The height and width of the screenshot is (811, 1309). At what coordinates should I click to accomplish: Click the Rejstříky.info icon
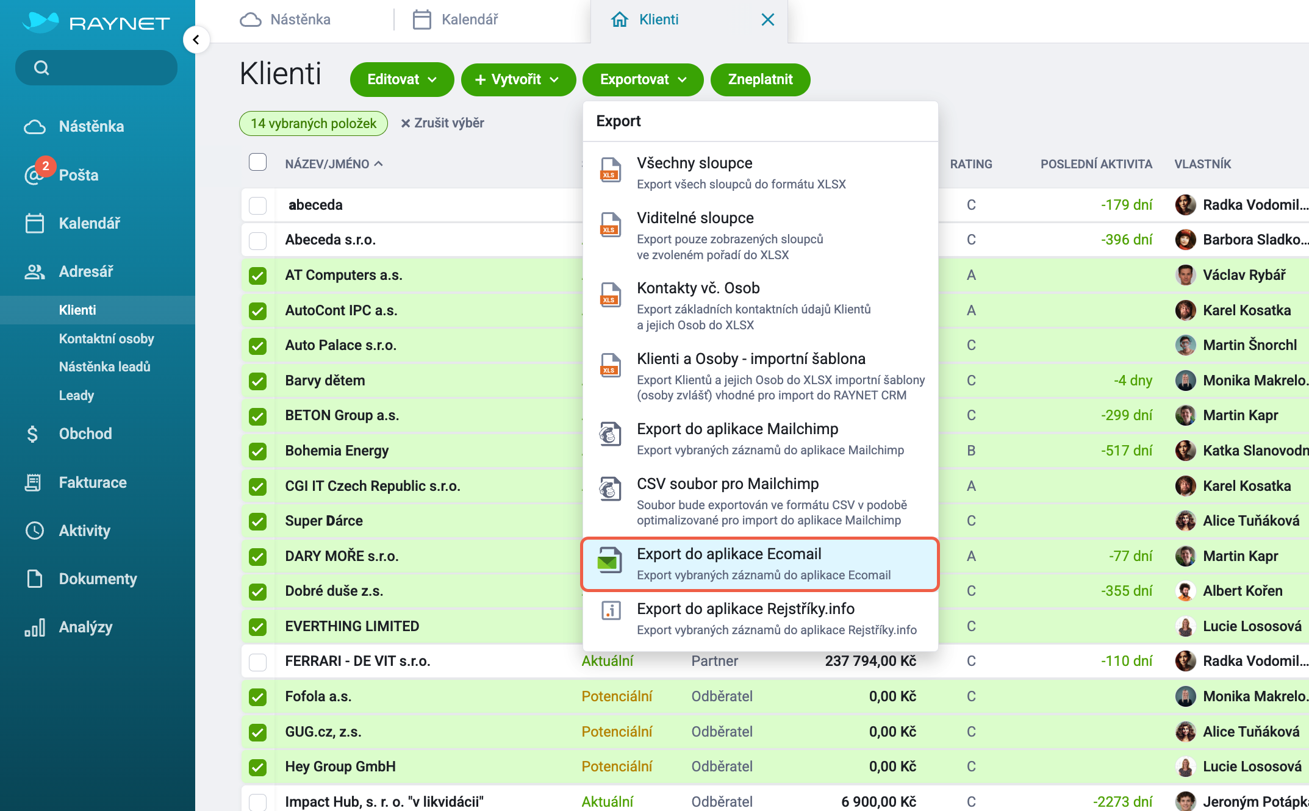[611, 610]
